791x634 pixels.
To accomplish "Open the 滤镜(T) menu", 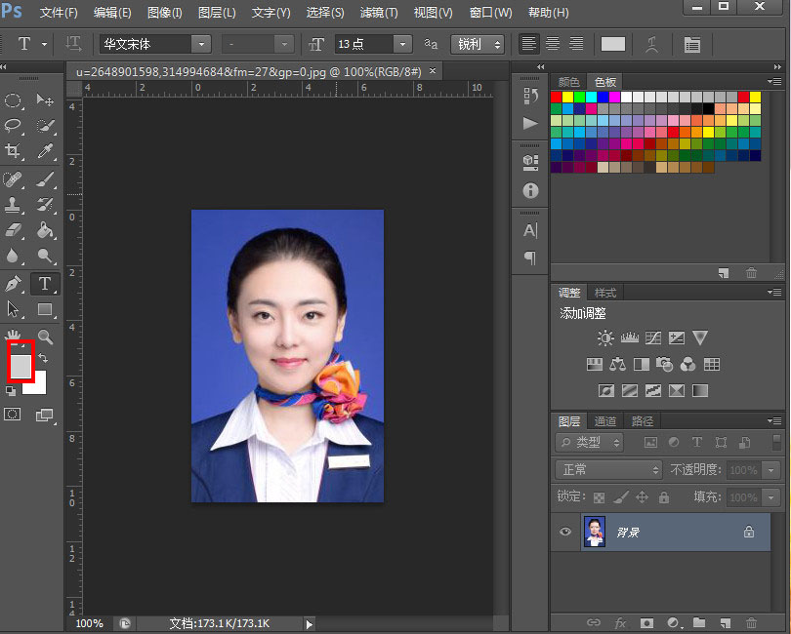I will pos(379,13).
